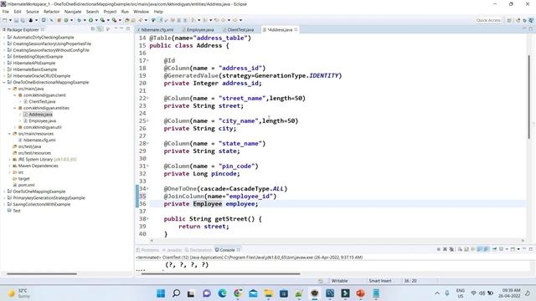This screenshot has height=301, width=536.
Task: Minimize the Package Explorer view
Action: (x=121, y=29)
